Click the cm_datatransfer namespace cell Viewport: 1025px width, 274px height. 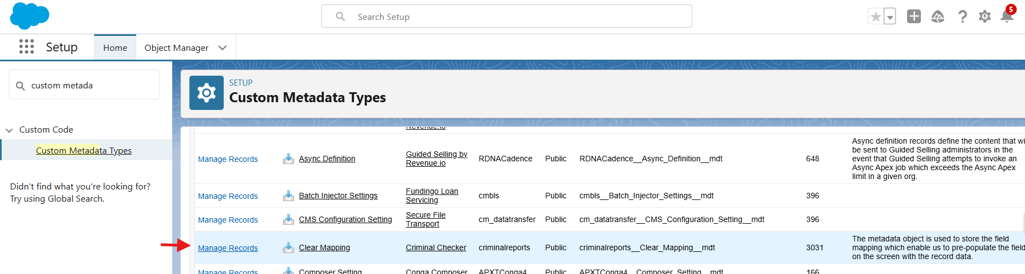[x=507, y=219]
